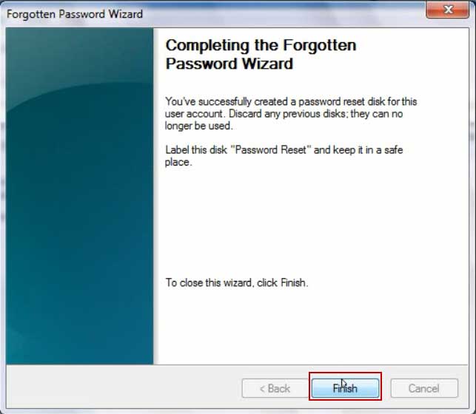Click the text 'longer be used.'
This screenshot has height=414, width=476.
click(199, 126)
